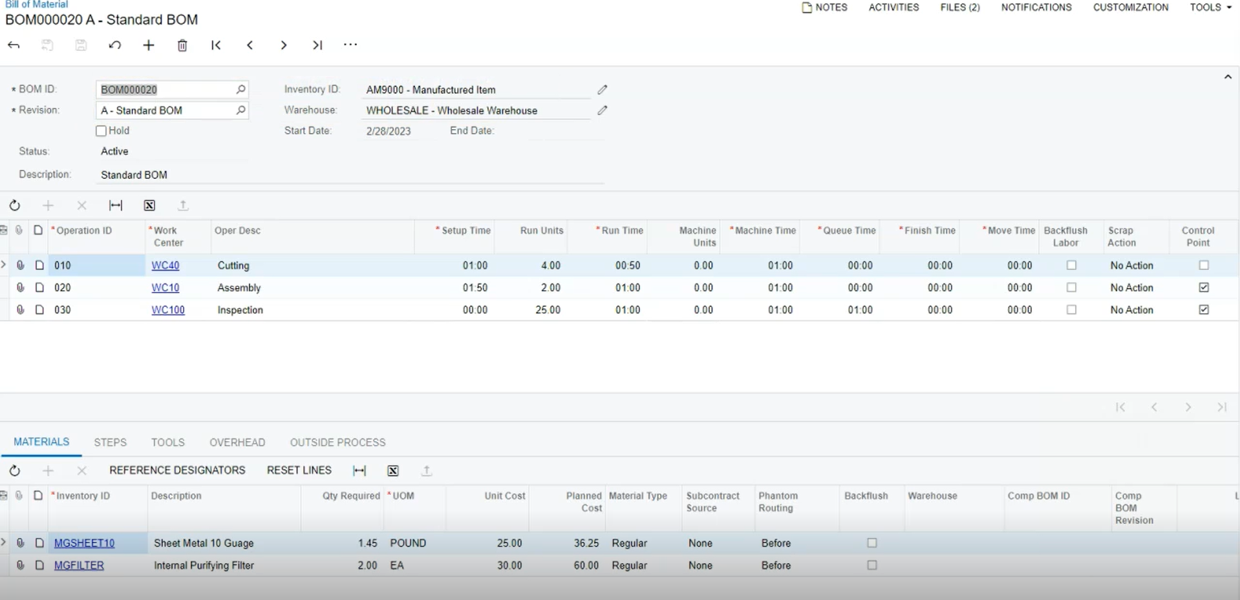Click the RESET LINES button
The width and height of the screenshot is (1240, 600).
(x=299, y=470)
